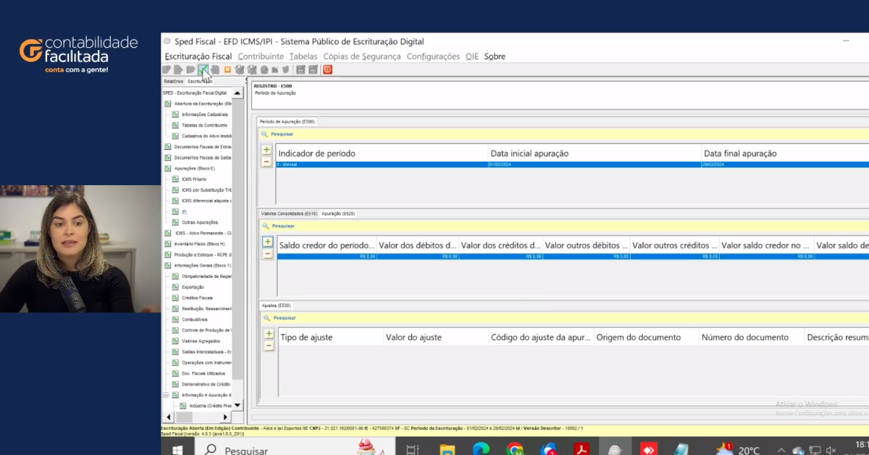
Task: Open the Configurações menu
Action: pyautogui.click(x=433, y=56)
